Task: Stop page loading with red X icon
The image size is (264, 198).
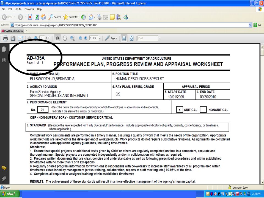Action: pos(30,17)
